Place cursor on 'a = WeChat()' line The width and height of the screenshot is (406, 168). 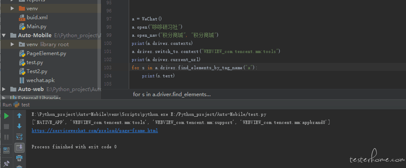[146, 19]
